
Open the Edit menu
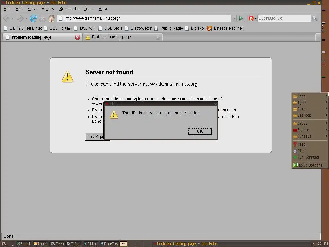pos(19,9)
